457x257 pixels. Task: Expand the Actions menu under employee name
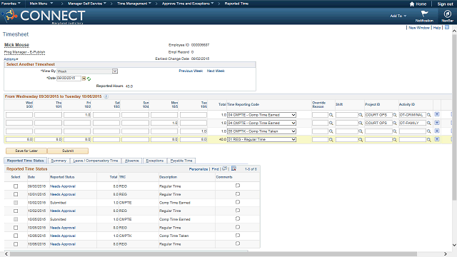coord(11,59)
